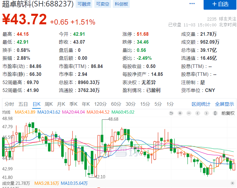Image resolution: width=237 pixels, height=188 pixels.
Task: Click the 总市值 value 39.17亿
Action: coord(208,50)
